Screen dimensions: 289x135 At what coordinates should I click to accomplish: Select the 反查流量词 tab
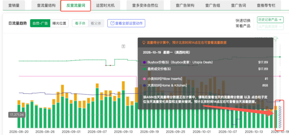(76, 5)
